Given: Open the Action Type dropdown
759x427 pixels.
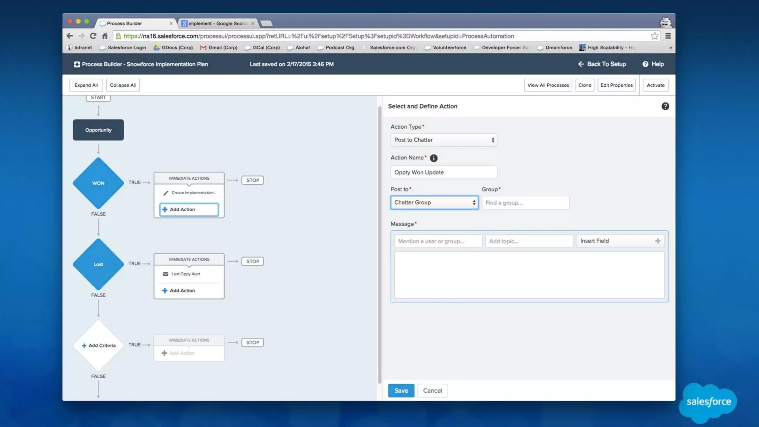Looking at the screenshot, I should click(x=443, y=140).
